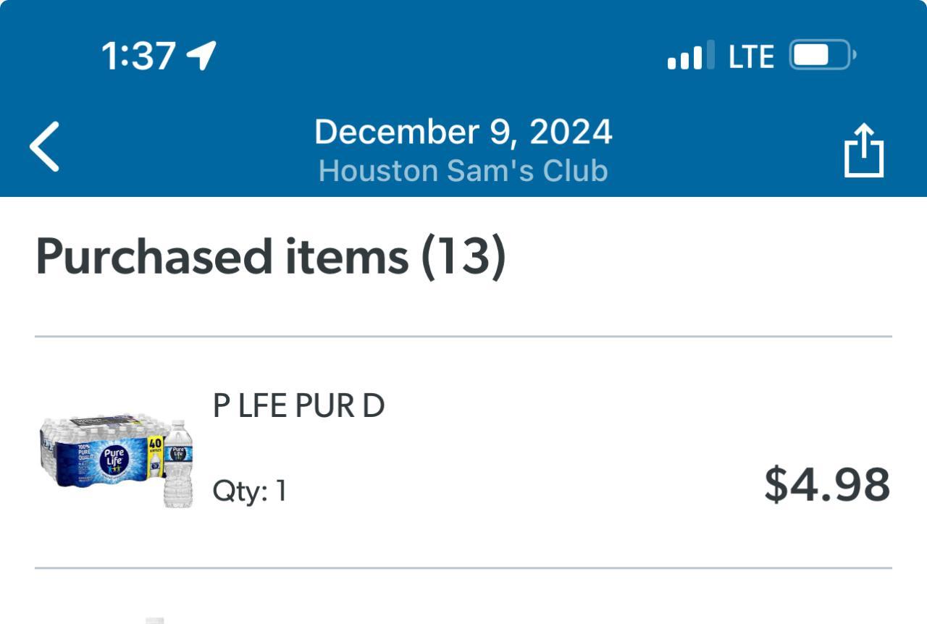927x624 pixels.
Task: Click the location arrow status icon
Action: pos(201,55)
